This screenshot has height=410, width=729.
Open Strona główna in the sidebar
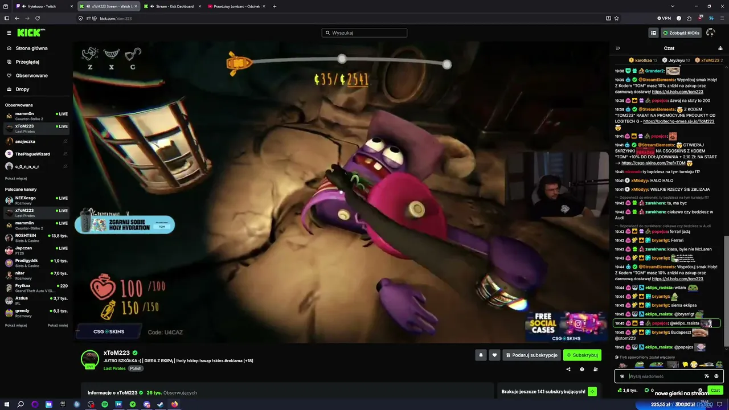pos(32,48)
